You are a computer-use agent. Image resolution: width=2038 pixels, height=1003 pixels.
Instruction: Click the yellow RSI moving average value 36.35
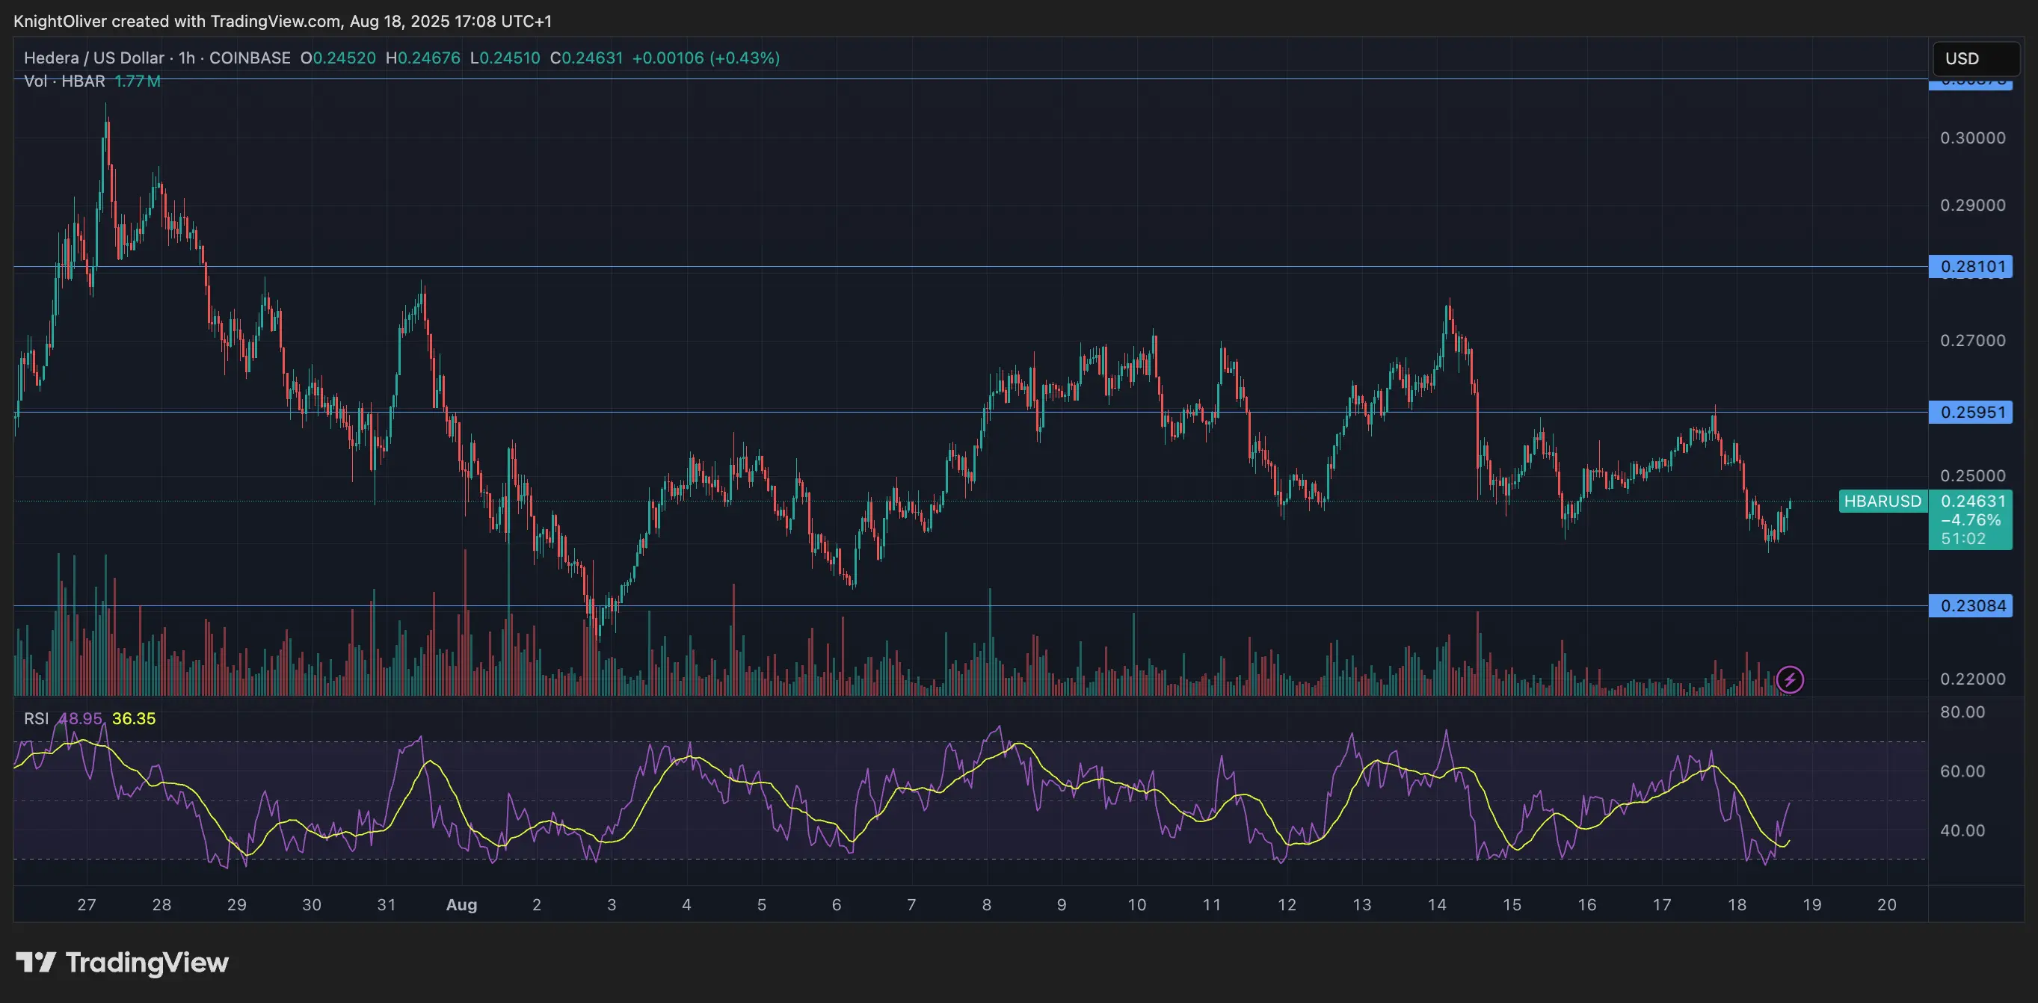tap(133, 719)
